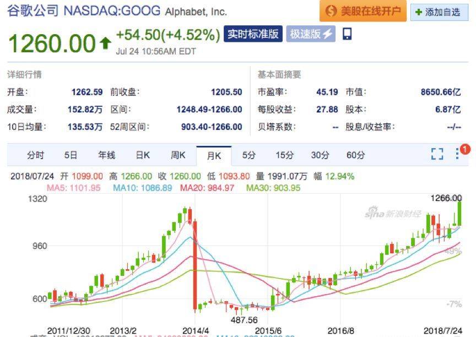
Task: Click the earnings per share 27.88
Action: point(327,109)
